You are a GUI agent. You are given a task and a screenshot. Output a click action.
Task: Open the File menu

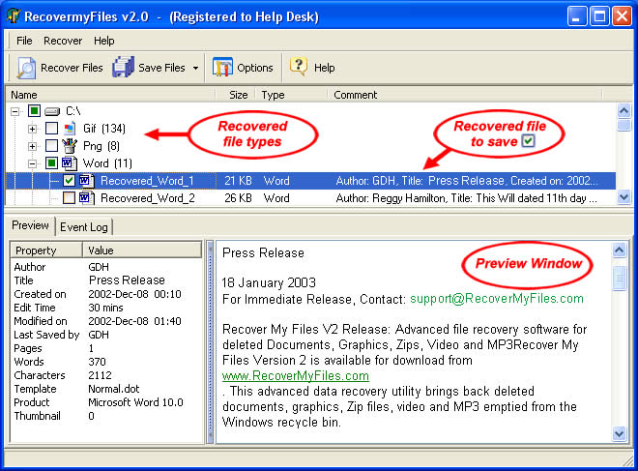coord(24,41)
